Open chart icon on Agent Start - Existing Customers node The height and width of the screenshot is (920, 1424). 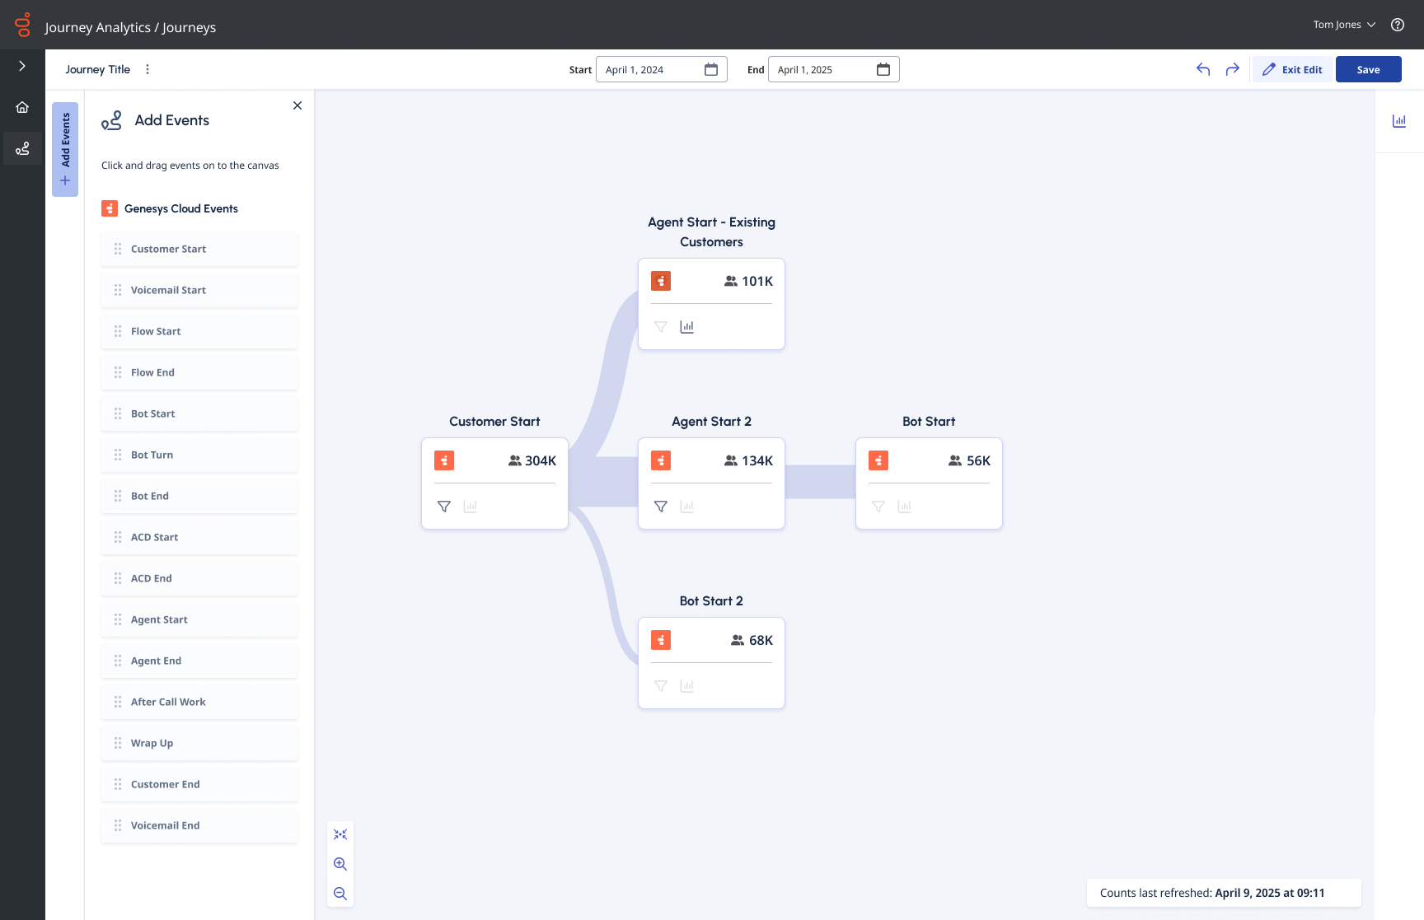pos(686,327)
